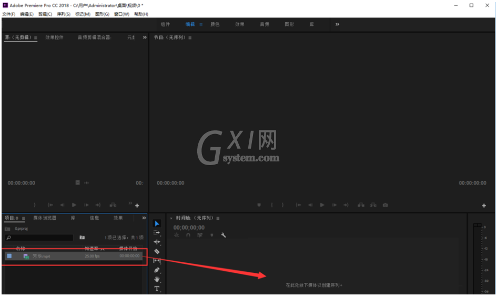Switch to 图形 workspace

289,24
